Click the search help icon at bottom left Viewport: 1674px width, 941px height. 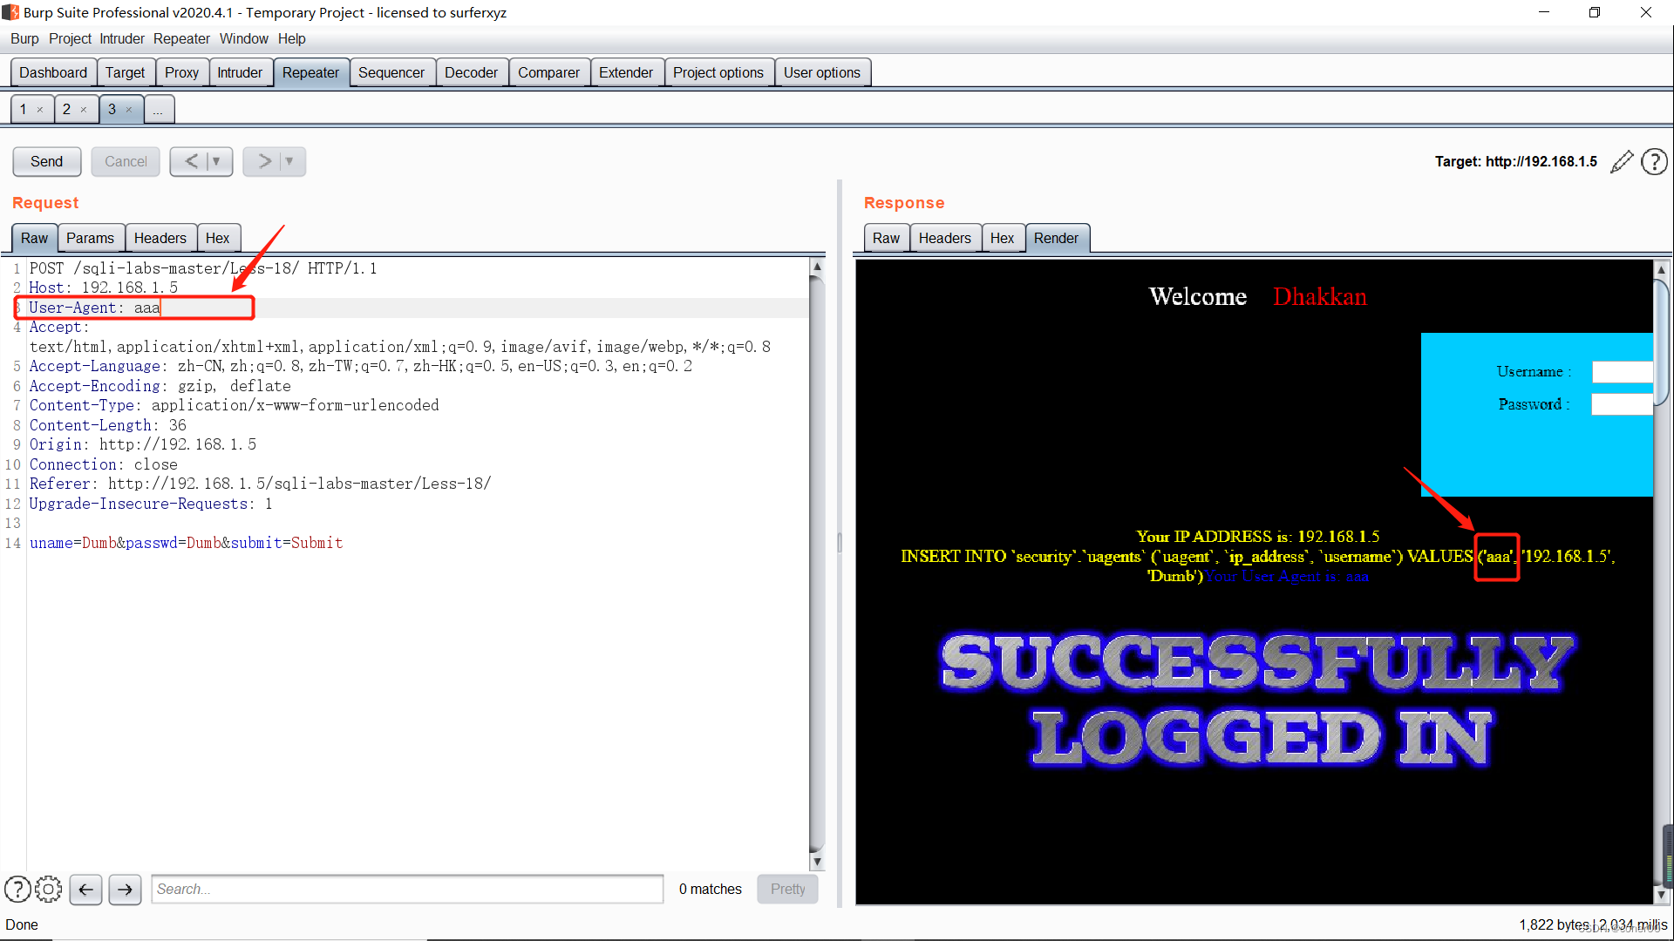pos(17,889)
